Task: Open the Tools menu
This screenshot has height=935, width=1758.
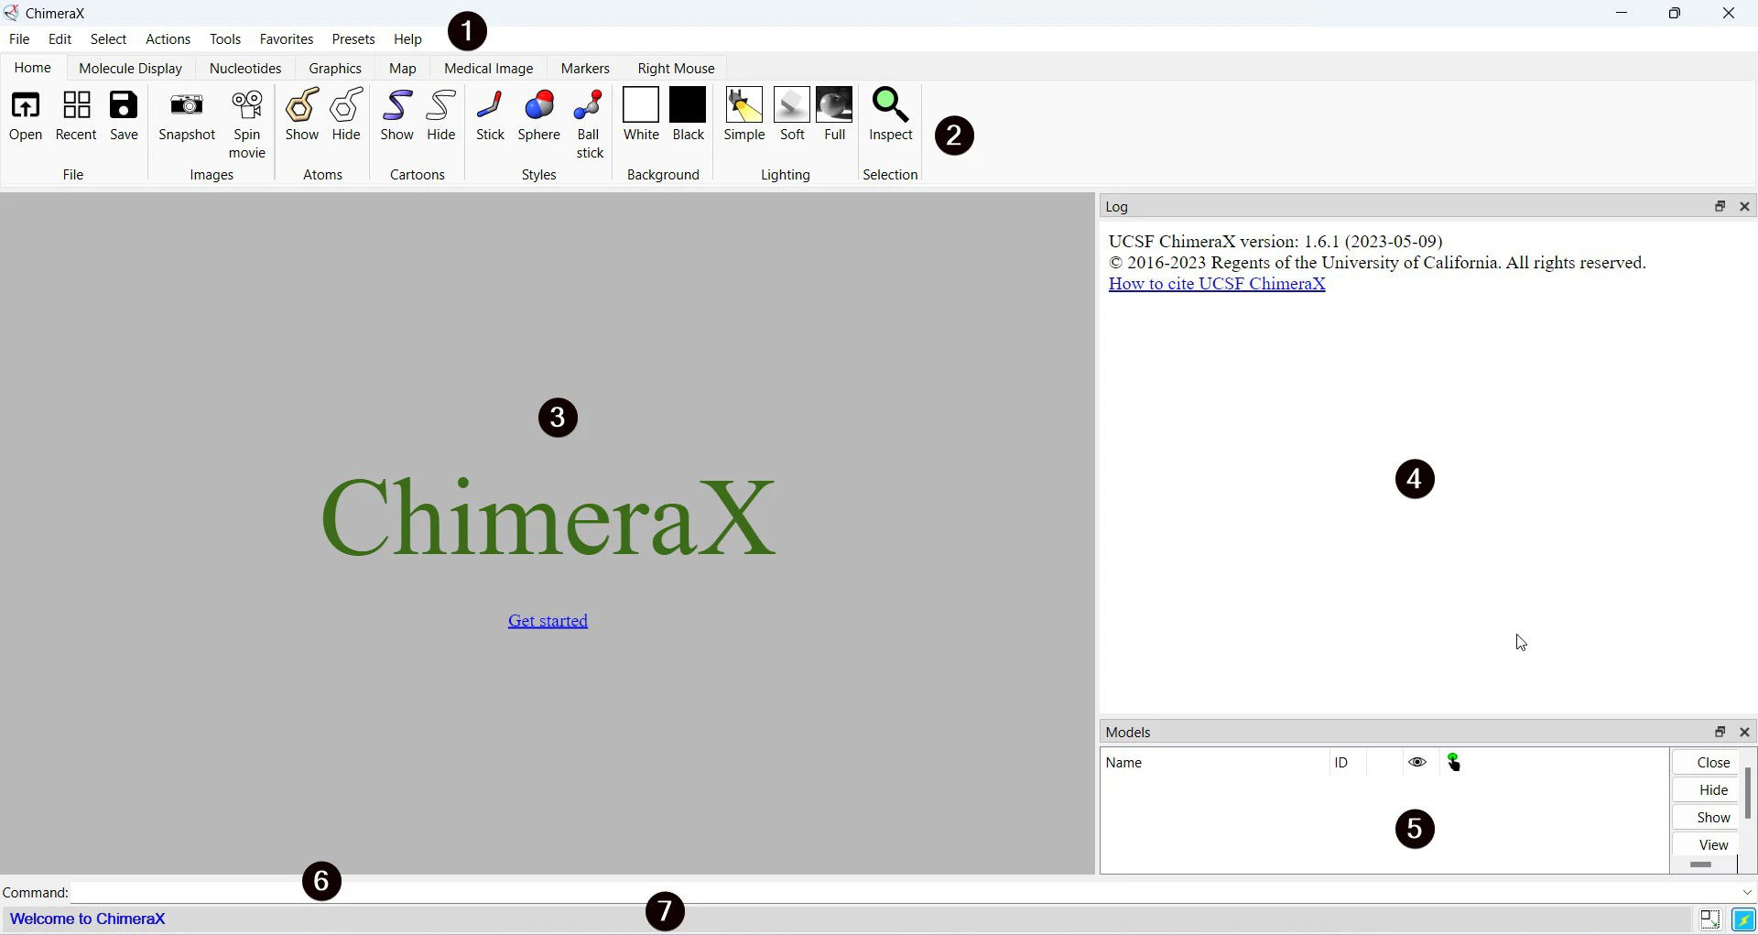Action: pos(225,39)
